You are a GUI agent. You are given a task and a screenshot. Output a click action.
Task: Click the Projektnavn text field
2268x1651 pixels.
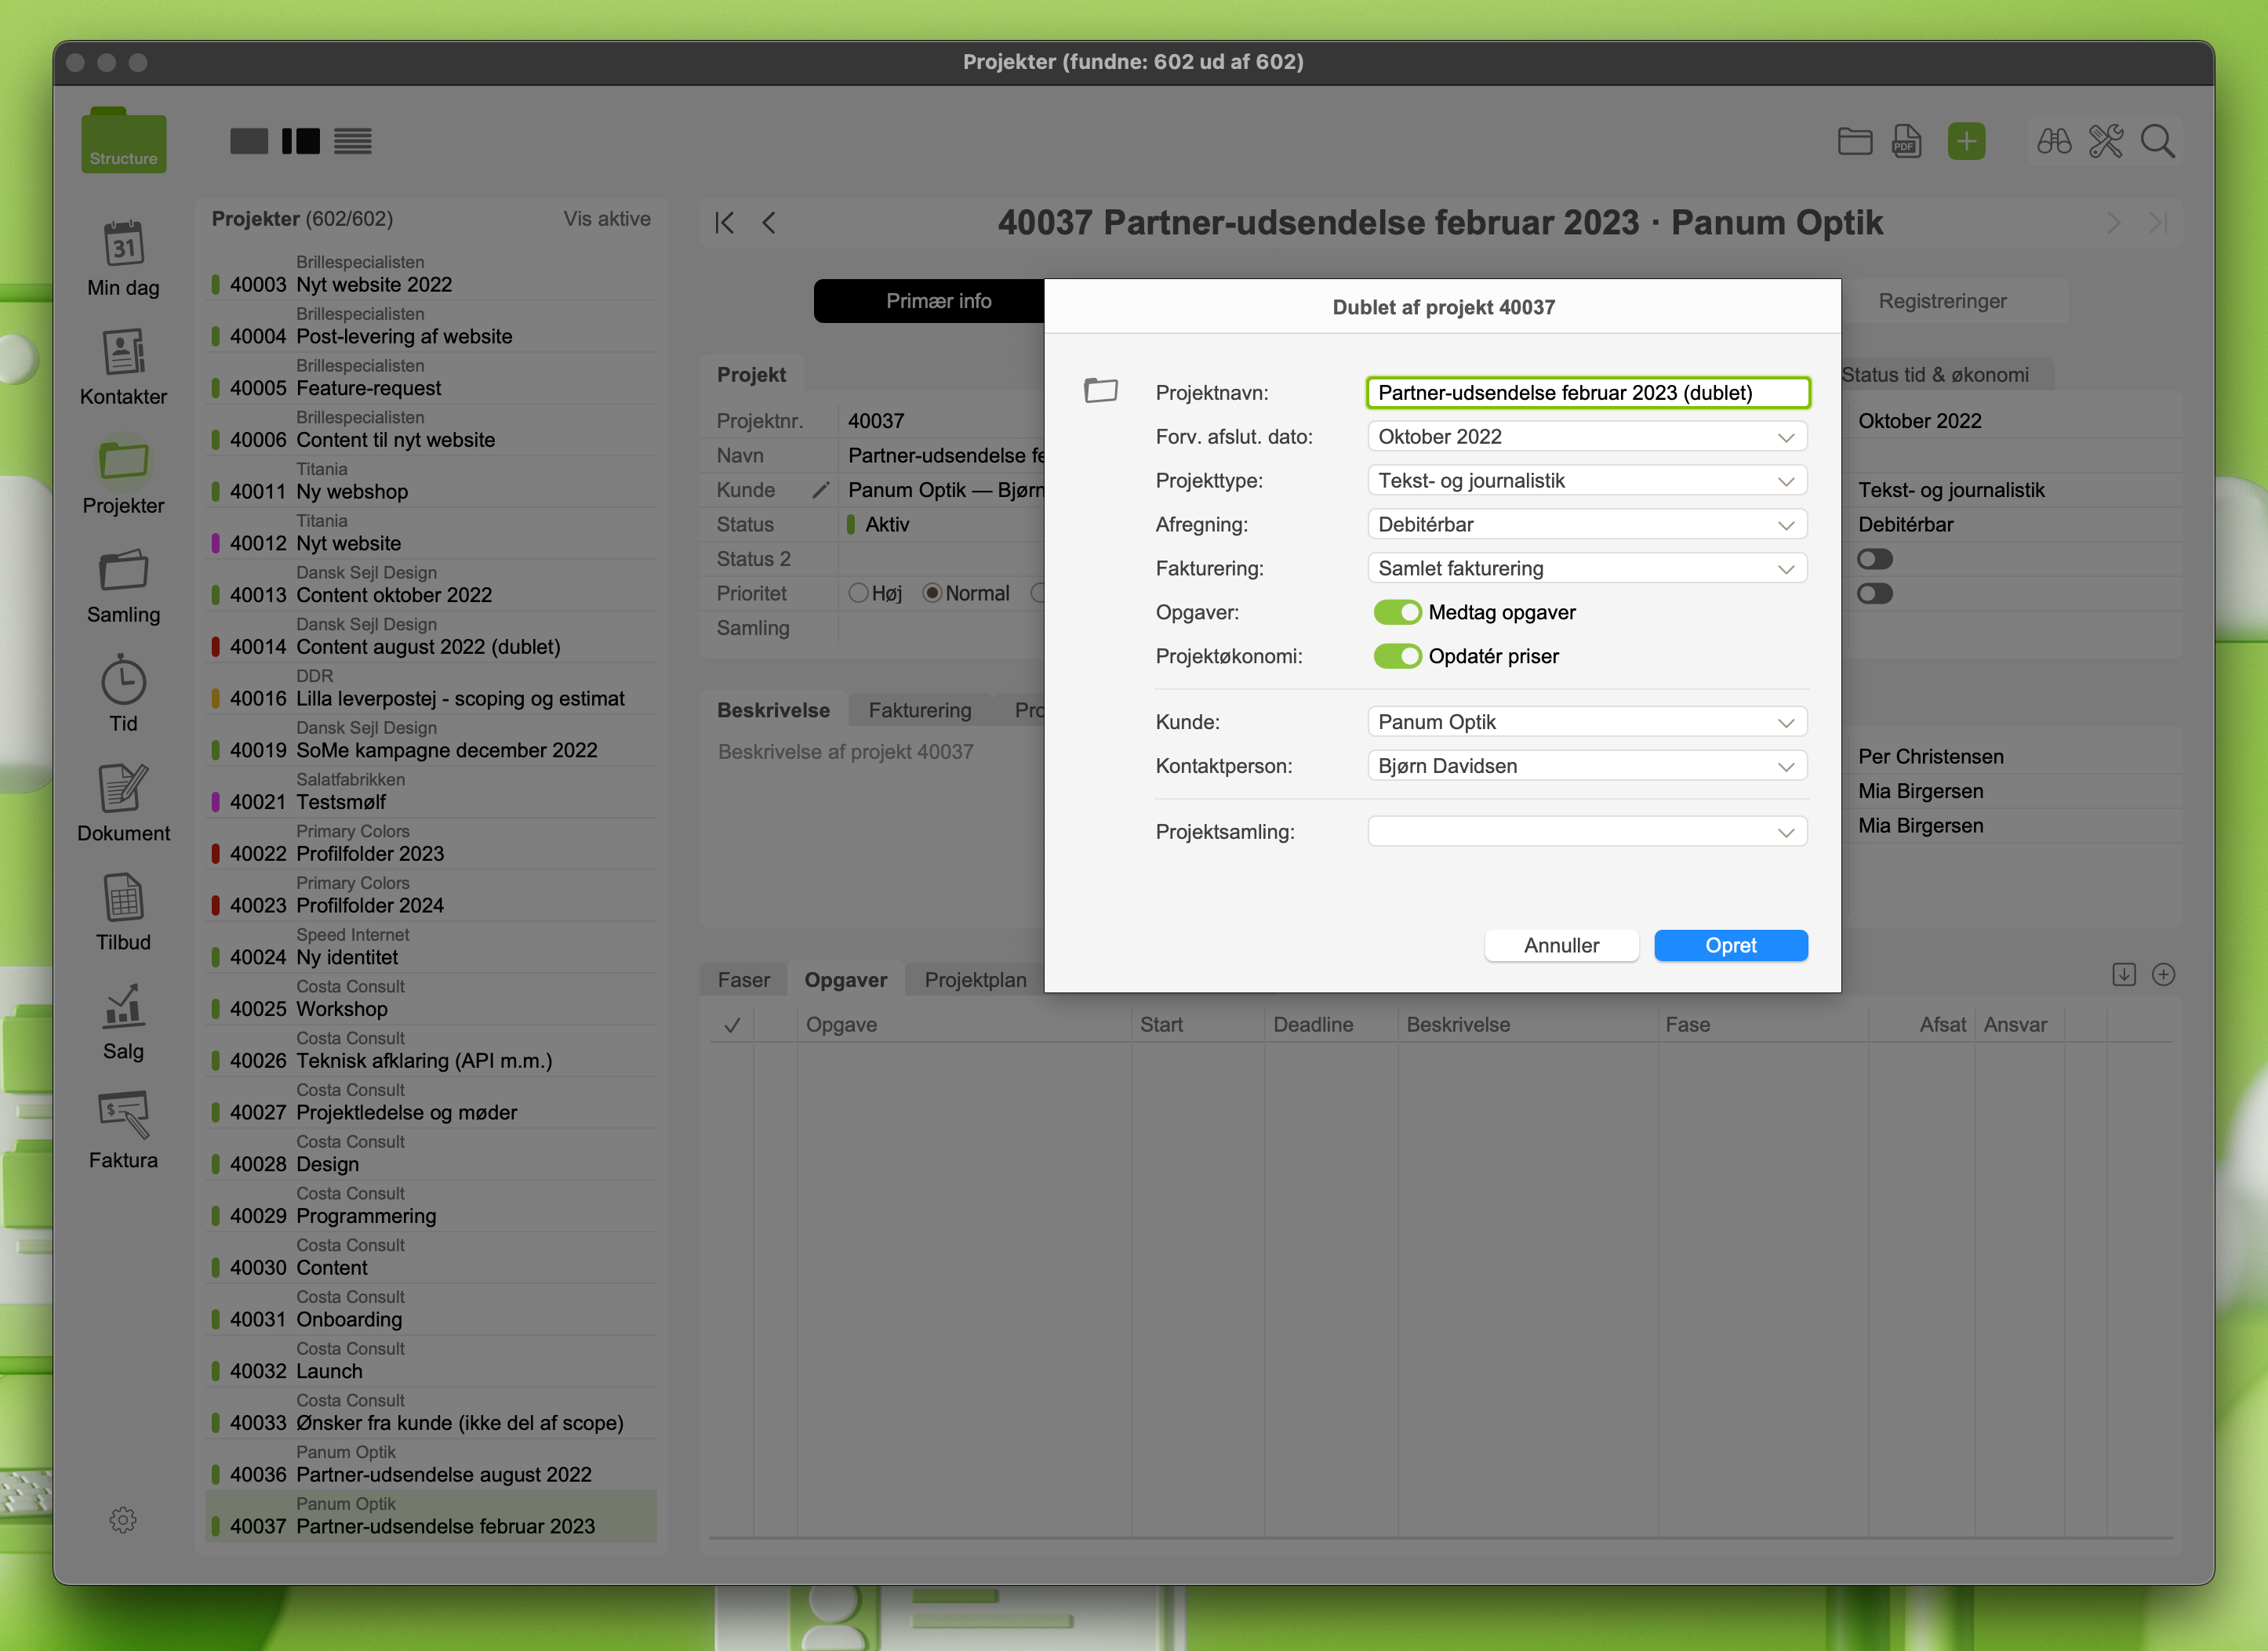(1587, 393)
